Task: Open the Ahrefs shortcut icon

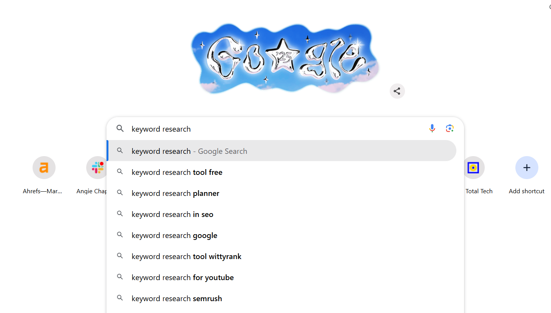Action: tap(44, 168)
